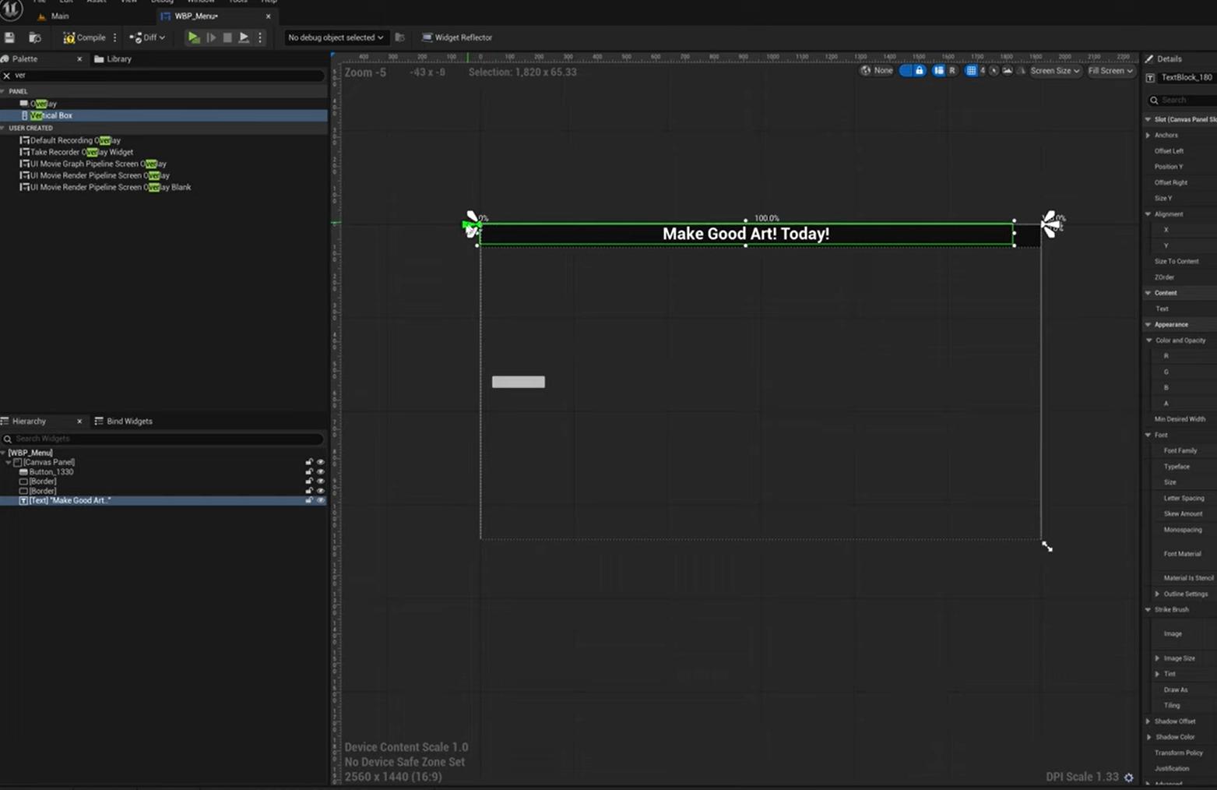The image size is (1217, 790).
Task: Click the Browse to asset icon in toolbar
Action: [x=34, y=37]
